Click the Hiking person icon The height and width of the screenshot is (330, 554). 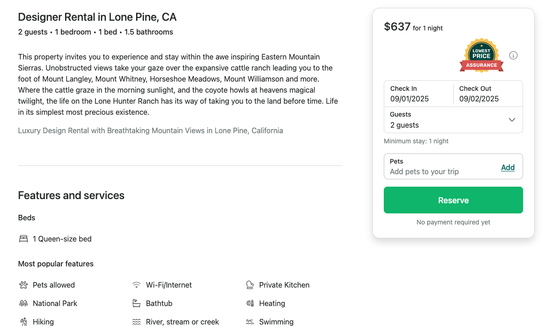[23, 322]
